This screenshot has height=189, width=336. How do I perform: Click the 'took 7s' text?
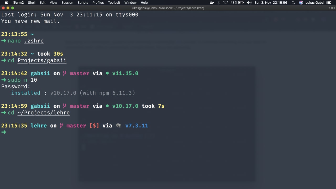153,106
